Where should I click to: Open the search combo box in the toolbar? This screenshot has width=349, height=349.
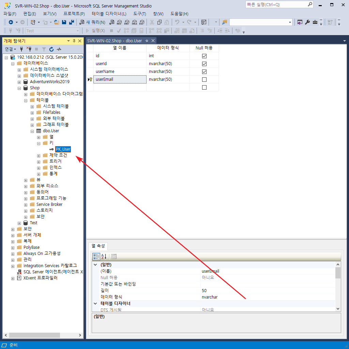point(261,22)
